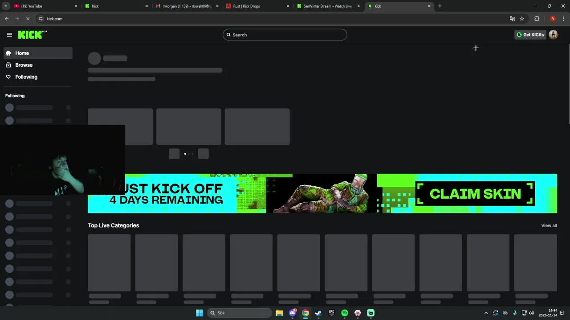Screen dimensions: 570x320
Task: Click the CLAIM SKIN banner button
Action: click(475, 193)
